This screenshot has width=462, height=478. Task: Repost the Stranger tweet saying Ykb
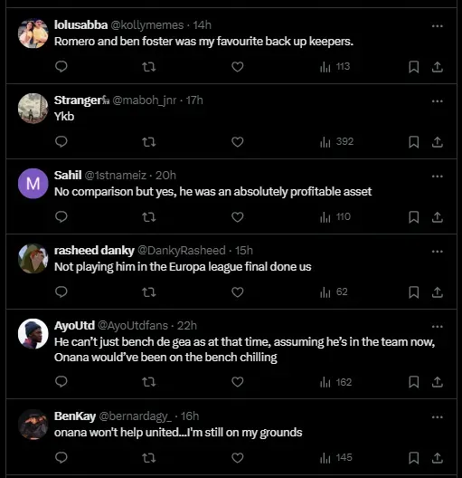pos(149,142)
